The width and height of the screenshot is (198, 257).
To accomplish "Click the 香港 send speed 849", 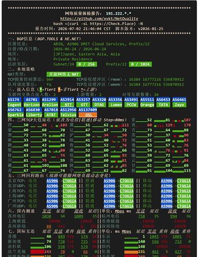I will tap(61, 236).
